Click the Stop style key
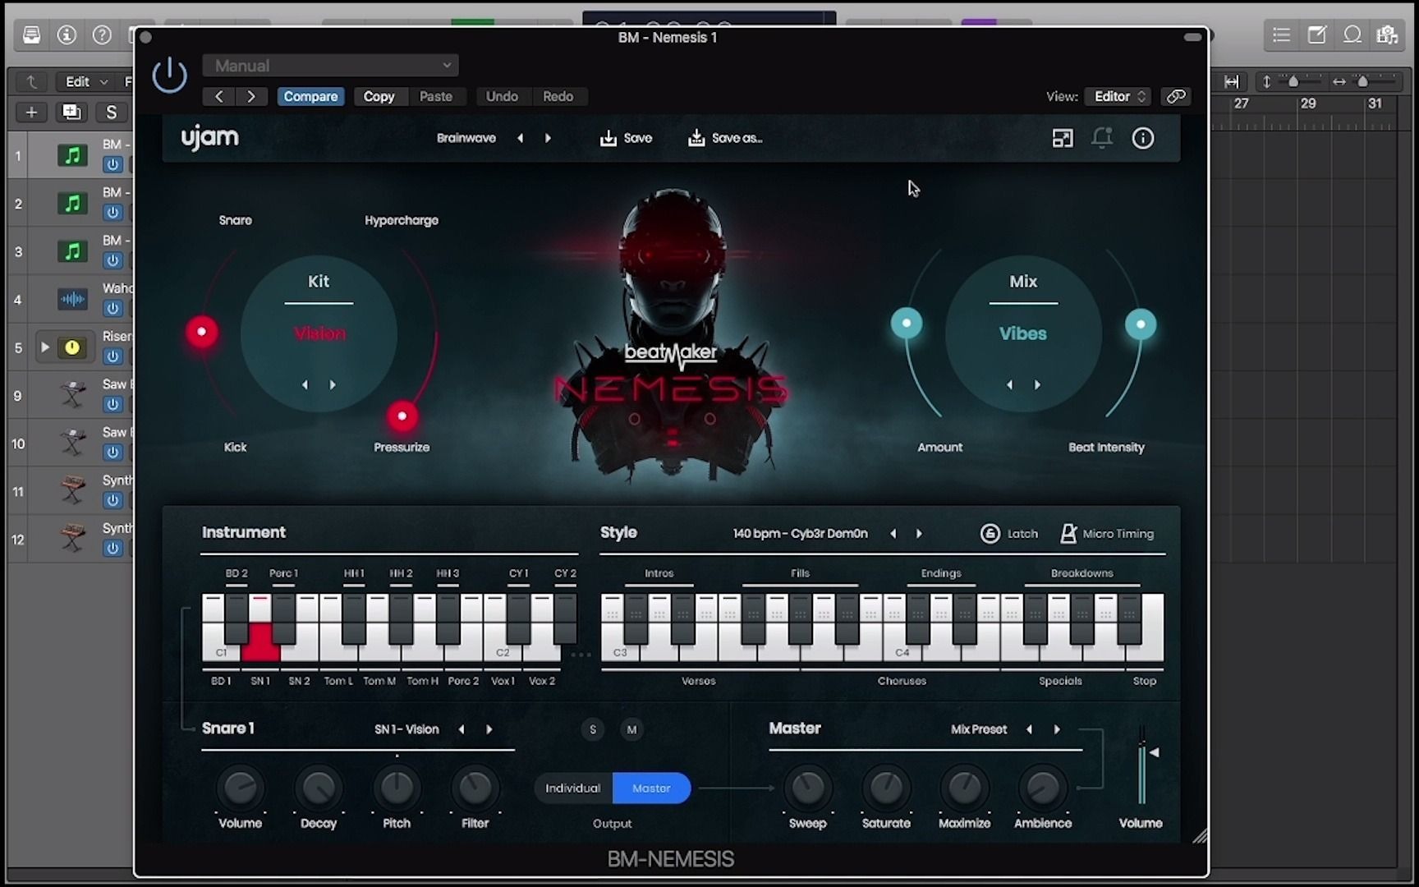1419x887 pixels. pos(1152,628)
